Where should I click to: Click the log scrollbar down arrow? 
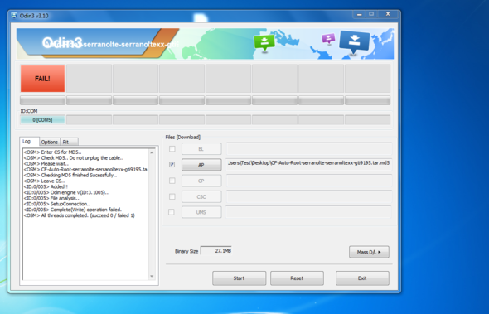click(152, 276)
